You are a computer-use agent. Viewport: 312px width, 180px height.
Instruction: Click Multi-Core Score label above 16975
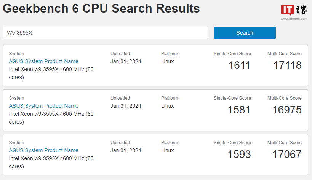click(x=285, y=98)
